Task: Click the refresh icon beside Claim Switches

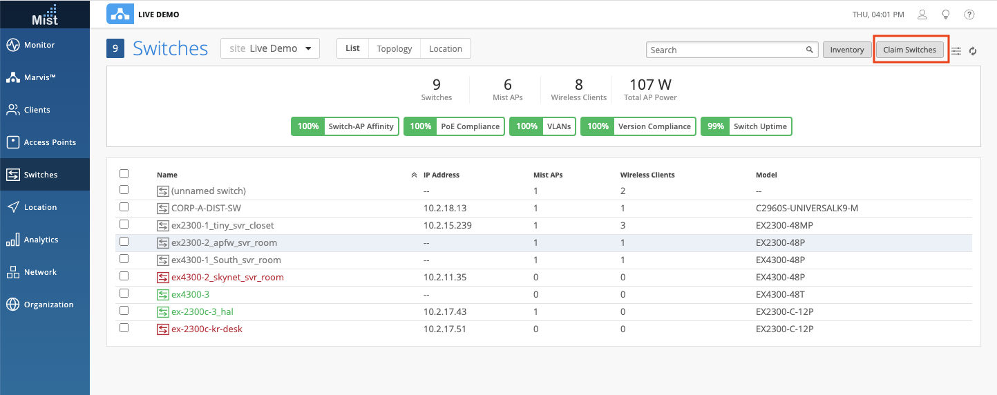Action: pos(973,50)
